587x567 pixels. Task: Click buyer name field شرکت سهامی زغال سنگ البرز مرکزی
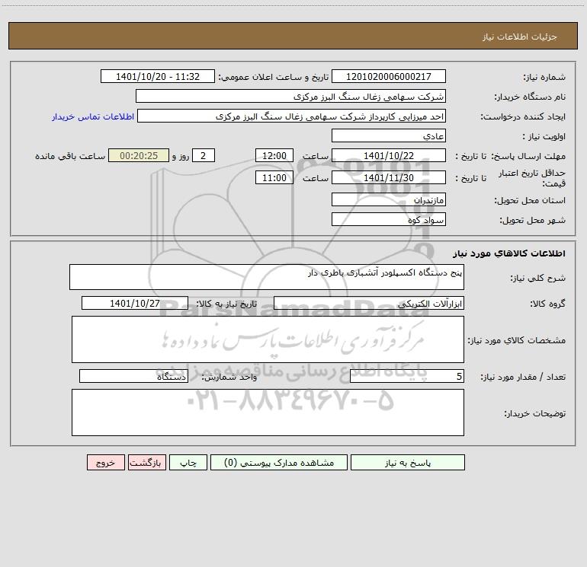(x=290, y=96)
